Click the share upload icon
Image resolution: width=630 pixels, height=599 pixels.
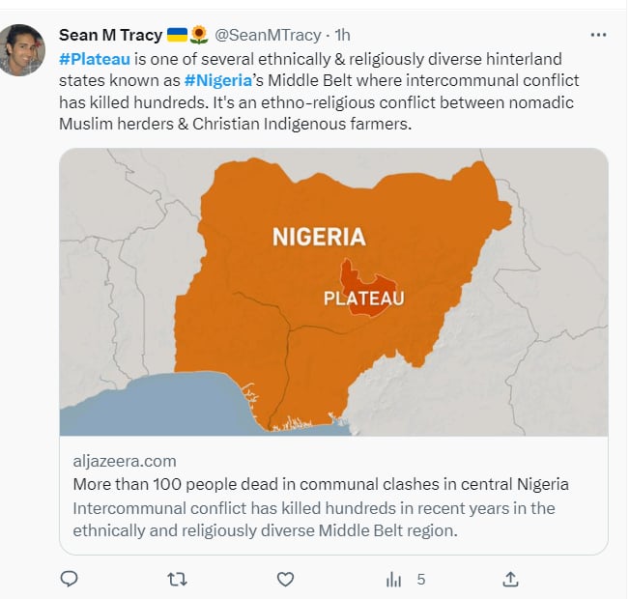(510, 579)
